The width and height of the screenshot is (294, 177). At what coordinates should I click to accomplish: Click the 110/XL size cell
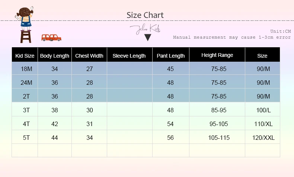pyautogui.click(x=263, y=124)
